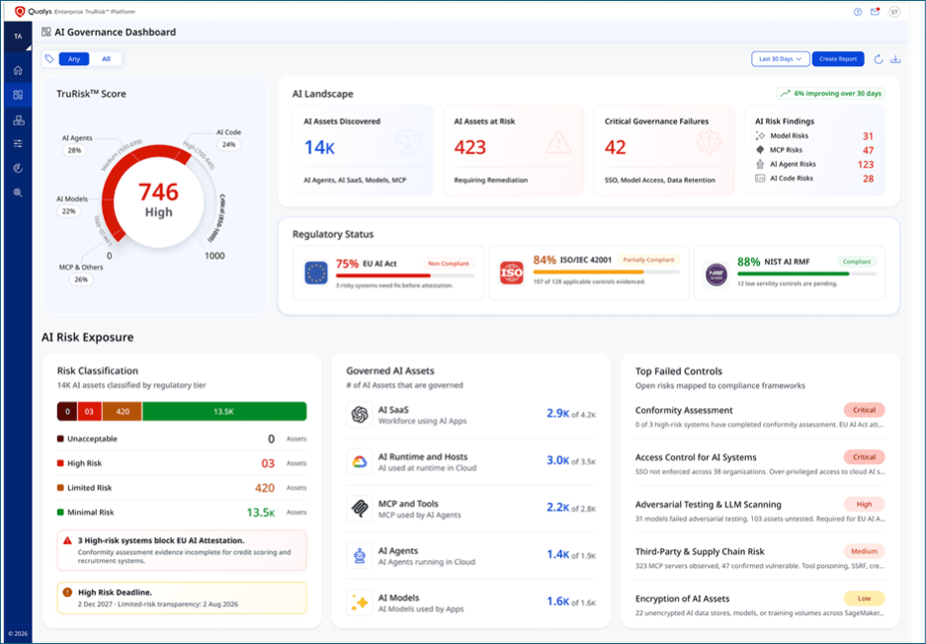Click the EU AI Act progress bar
This screenshot has height=644, width=926.
click(x=405, y=276)
